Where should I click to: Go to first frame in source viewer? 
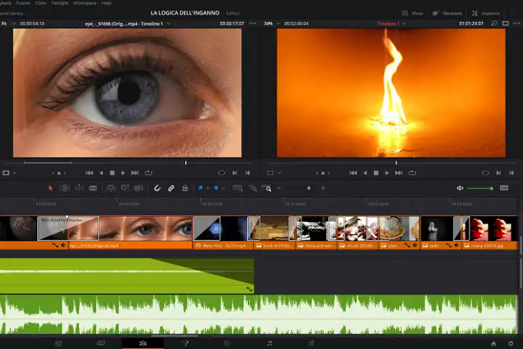click(89, 173)
